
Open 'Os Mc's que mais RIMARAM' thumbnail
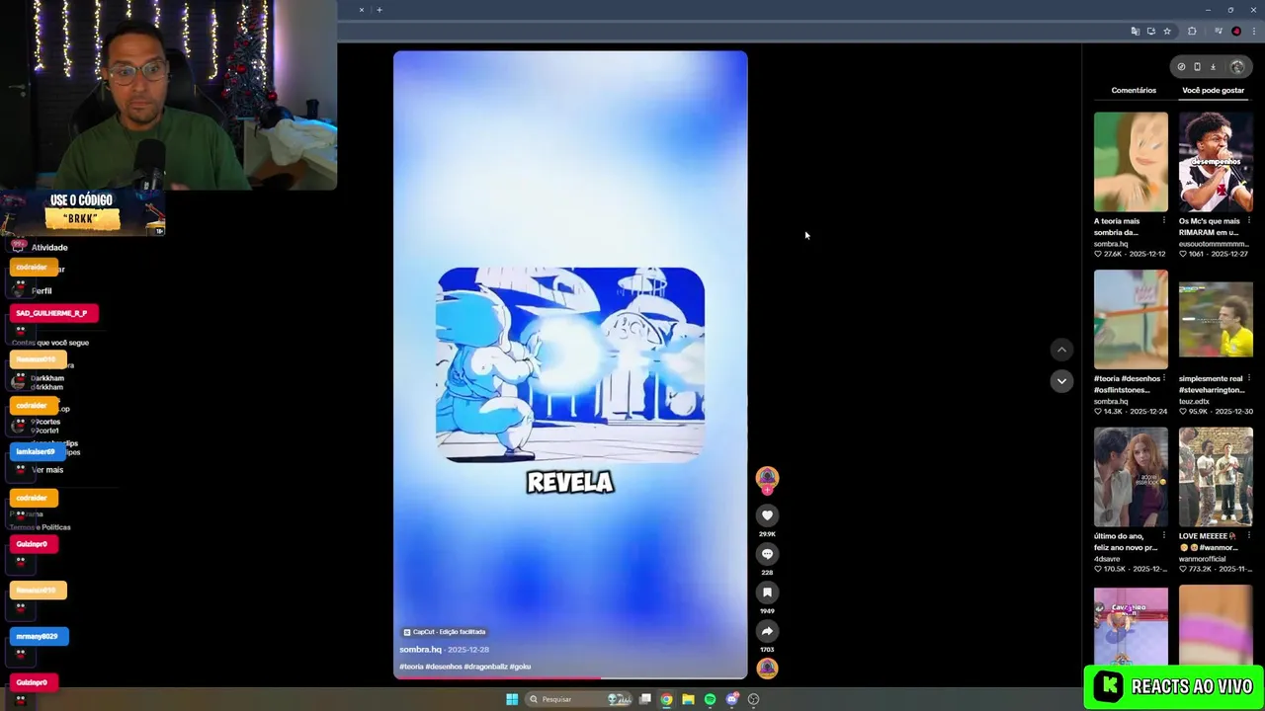(x=1216, y=162)
